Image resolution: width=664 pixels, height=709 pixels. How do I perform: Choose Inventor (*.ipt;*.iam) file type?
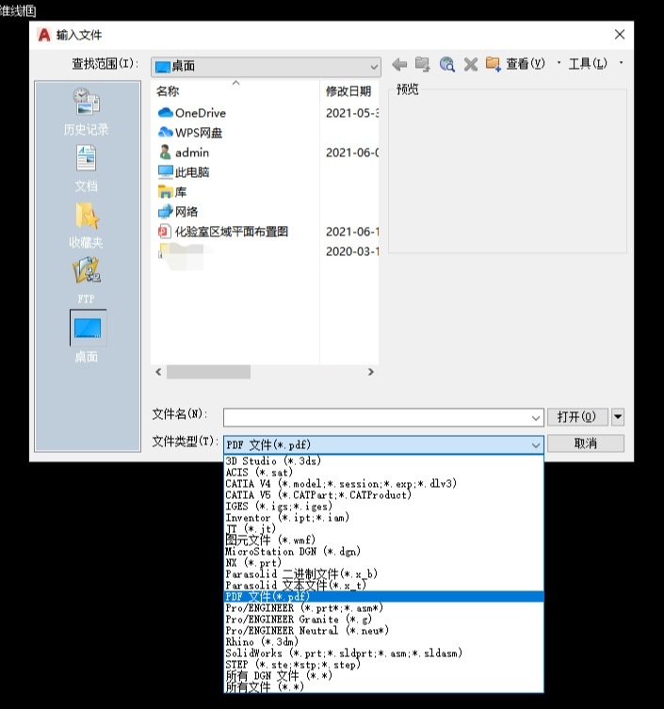383,518
